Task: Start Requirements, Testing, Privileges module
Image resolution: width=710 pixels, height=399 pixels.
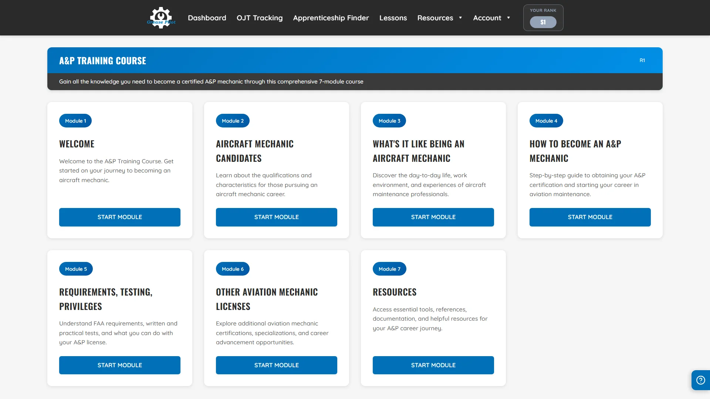Action: click(120, 365)
